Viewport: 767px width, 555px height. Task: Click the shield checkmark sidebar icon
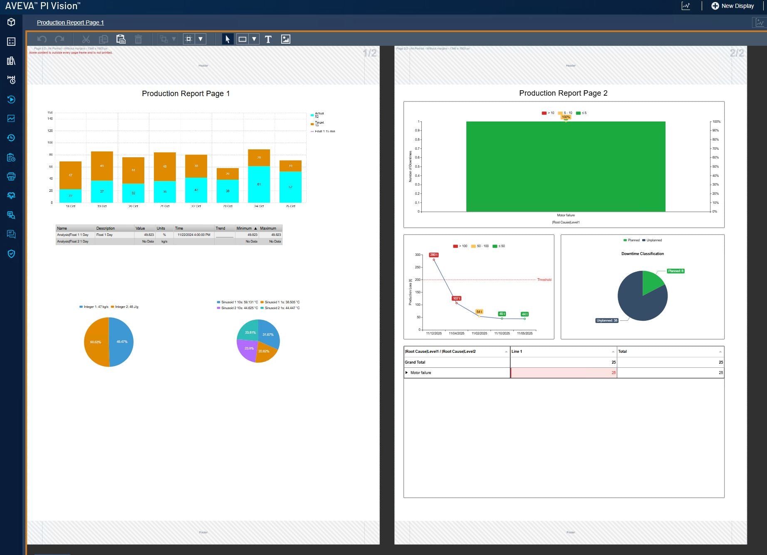[x=11, y=254]
